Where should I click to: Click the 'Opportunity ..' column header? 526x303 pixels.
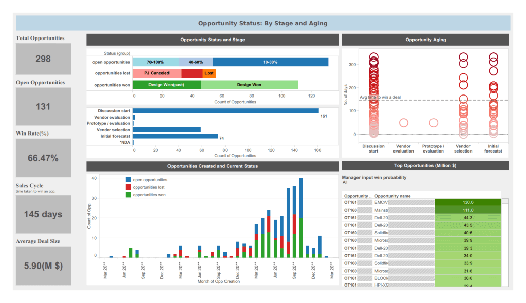tap(358, 196)
